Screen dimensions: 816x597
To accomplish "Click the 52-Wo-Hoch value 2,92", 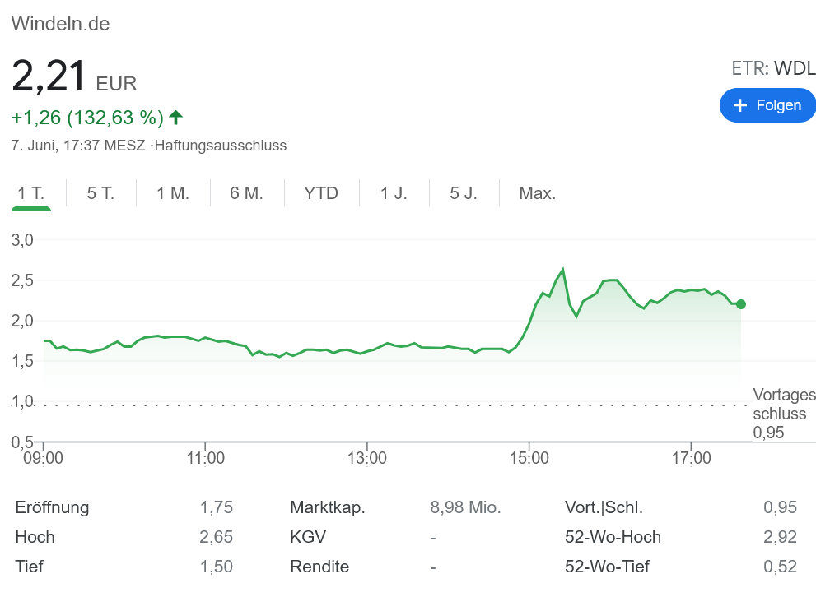I will coord(780,537).
